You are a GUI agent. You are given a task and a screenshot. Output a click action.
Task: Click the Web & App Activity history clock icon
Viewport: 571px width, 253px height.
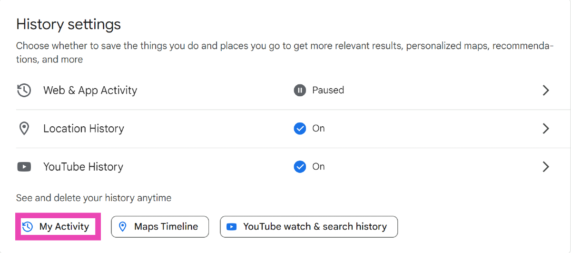pos(24,91)
